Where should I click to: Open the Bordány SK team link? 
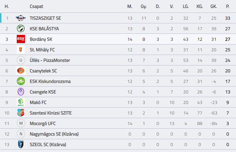click(x=41, y=39)
